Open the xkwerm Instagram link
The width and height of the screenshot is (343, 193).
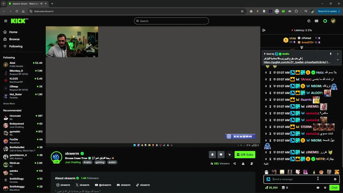(63, 185)
